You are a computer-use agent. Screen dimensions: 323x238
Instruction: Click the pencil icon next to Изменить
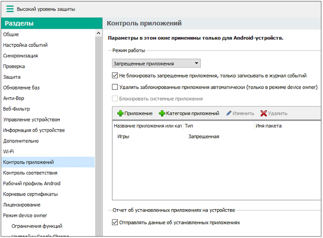coord(229,113)
